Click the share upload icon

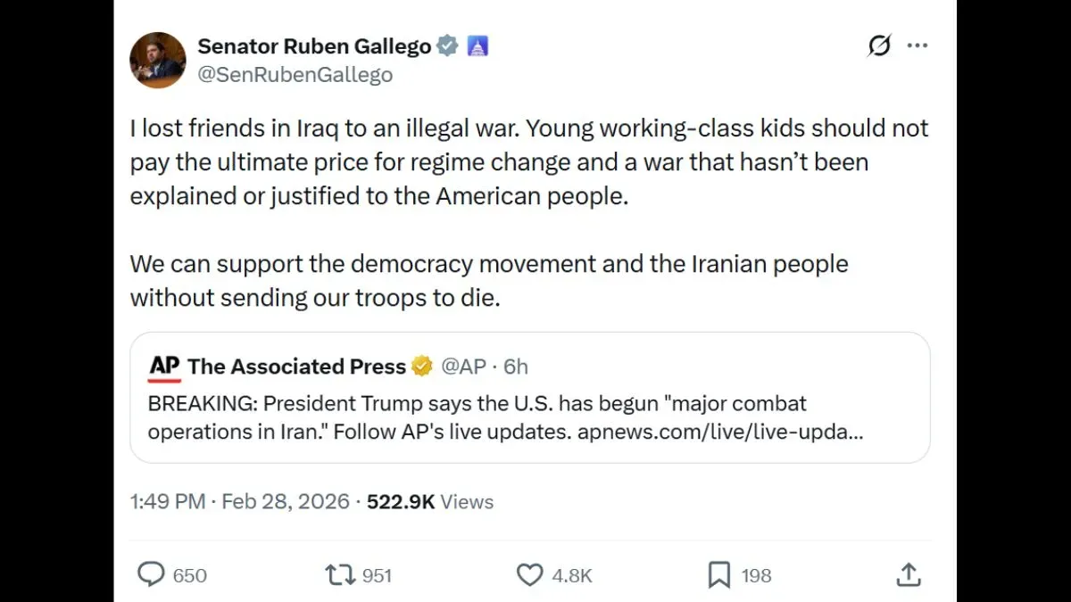908,575
